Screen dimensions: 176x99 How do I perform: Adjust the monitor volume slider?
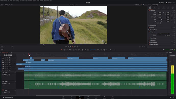pyautogui.click(x=168, y=50)
